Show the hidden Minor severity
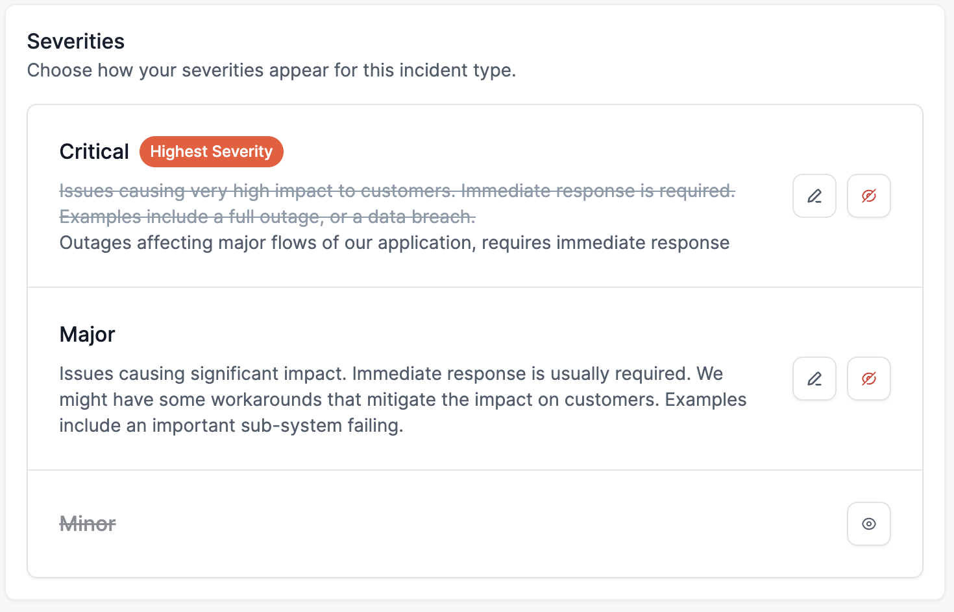The width and height of the screenshot is (954, 612). [x=868, y=524]
